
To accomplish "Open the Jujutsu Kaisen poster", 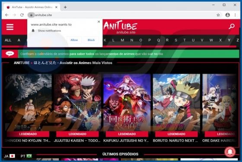I will (77, 102).
